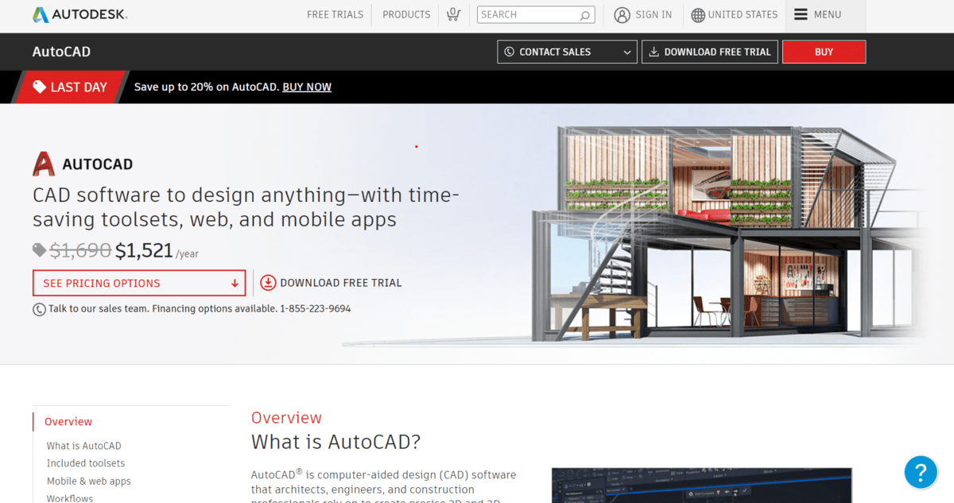Click the discounted $1,521 price
954x503 pixels.
(x=144, y=250)
